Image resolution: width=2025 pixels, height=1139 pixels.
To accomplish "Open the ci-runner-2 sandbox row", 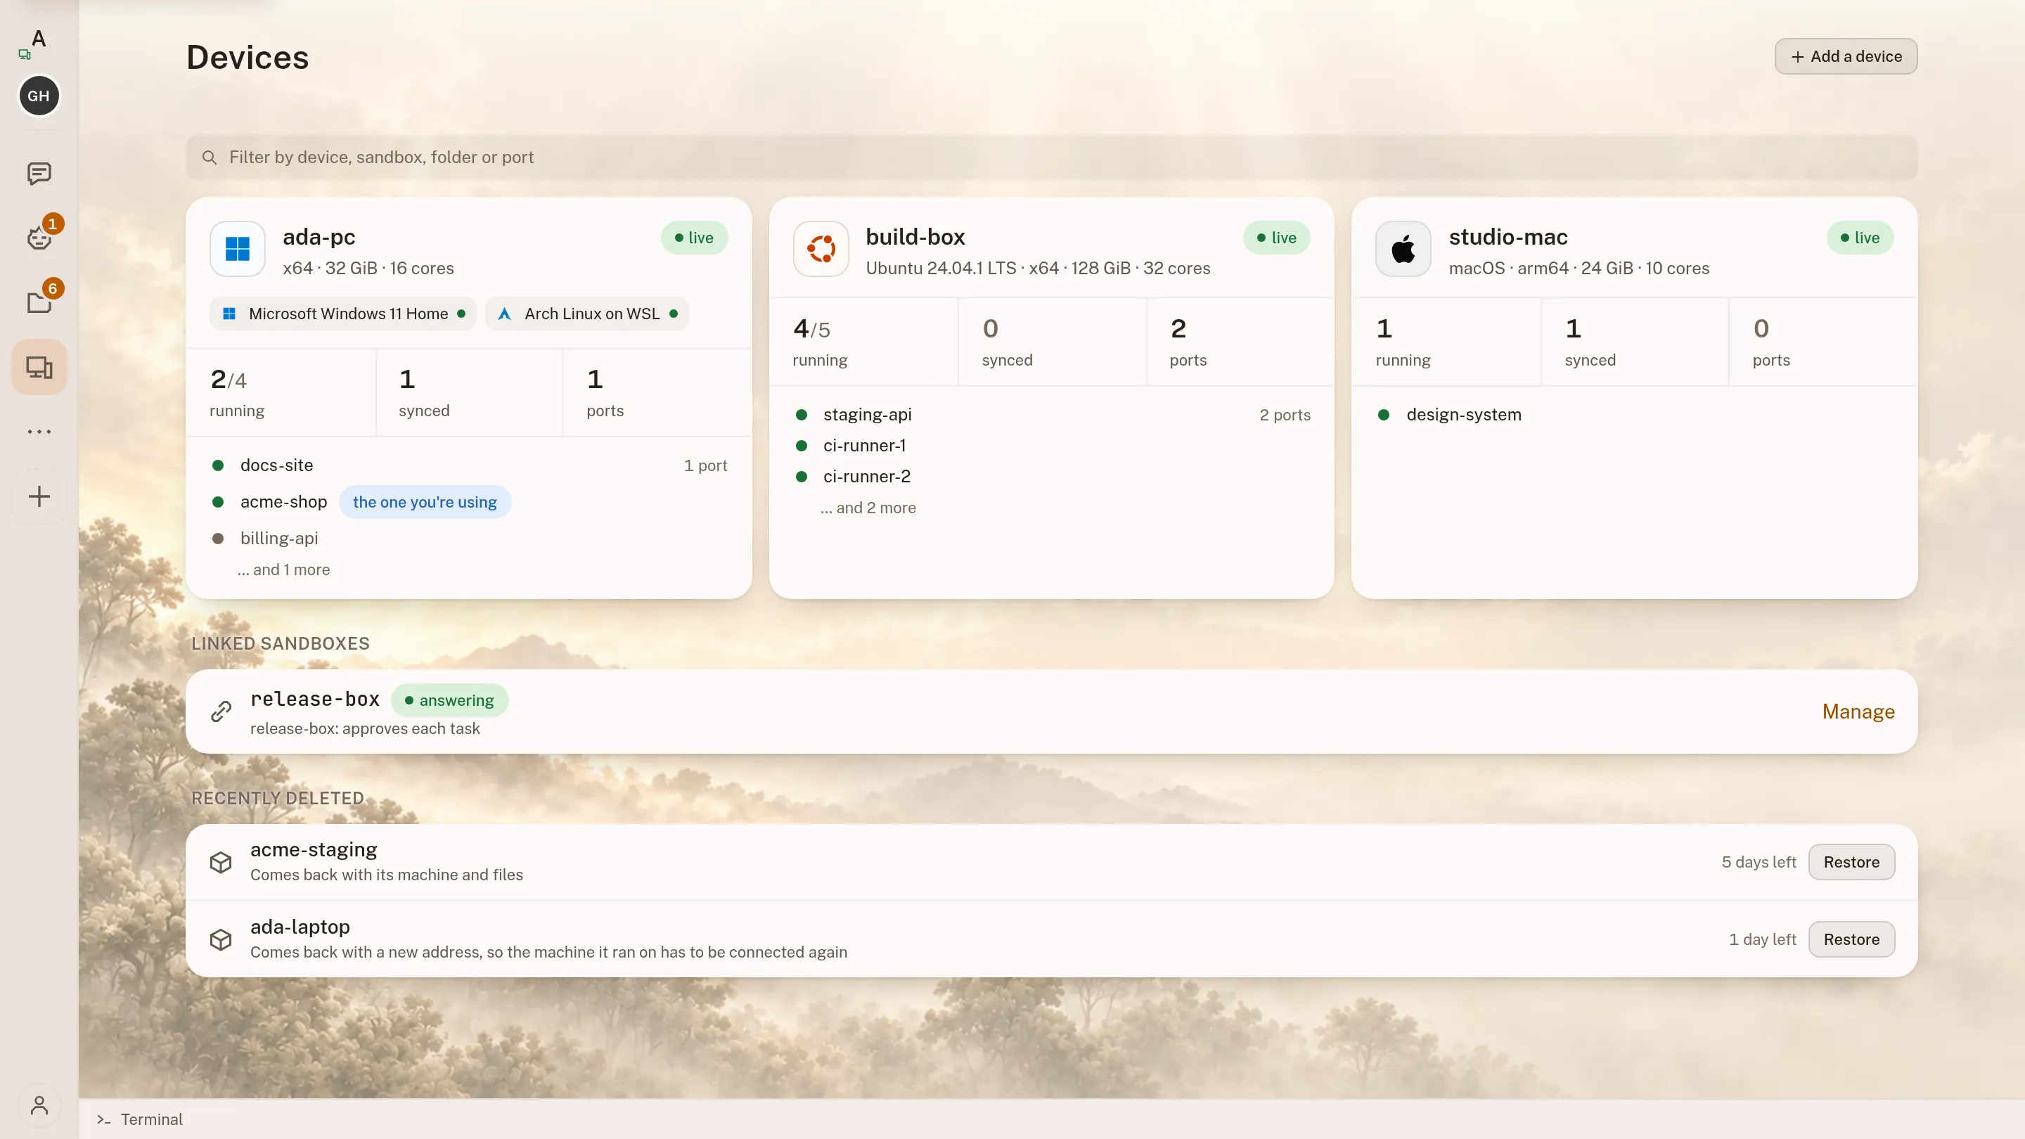I will pos(1052,477).
